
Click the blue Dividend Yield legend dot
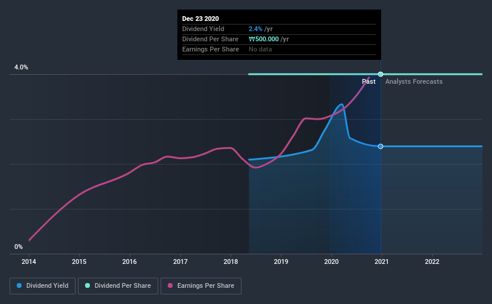pos(19,285)
